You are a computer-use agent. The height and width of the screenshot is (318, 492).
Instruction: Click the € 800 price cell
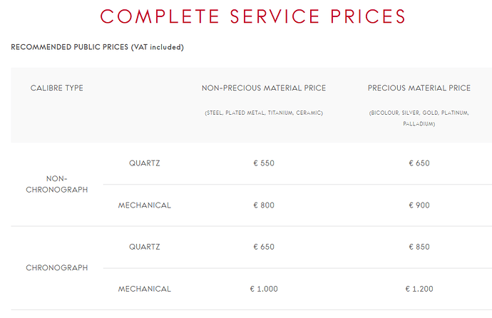tap(264, 205)
